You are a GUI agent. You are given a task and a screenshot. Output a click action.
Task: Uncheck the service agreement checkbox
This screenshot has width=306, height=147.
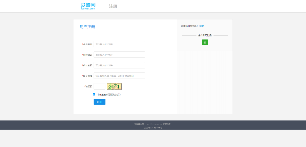tap(94, 94)
